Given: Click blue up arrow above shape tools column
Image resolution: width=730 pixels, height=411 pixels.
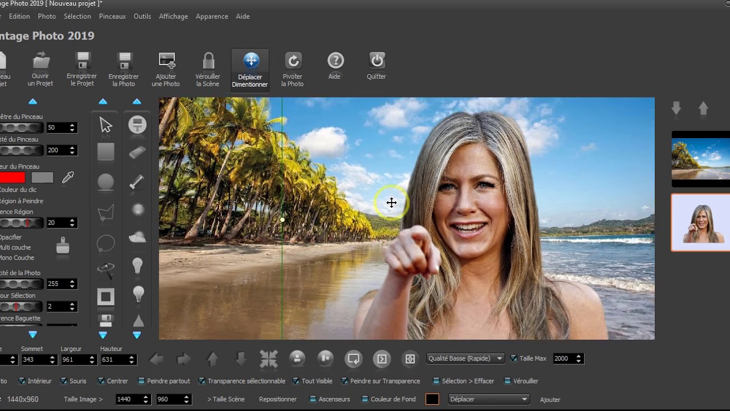Looking at the screenshot, I should 103,102.
